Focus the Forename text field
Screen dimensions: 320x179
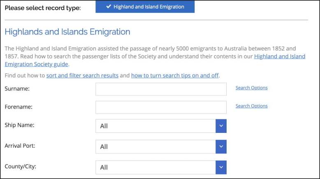161,107
